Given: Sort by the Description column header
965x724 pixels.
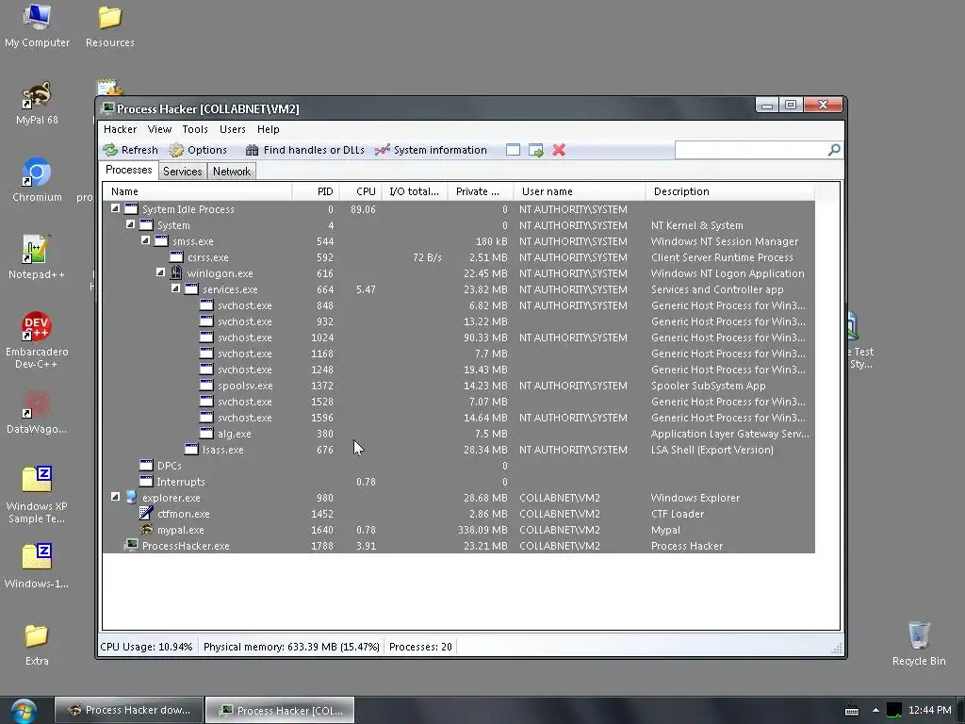Looking at the screenshot, I should [730, 191].
